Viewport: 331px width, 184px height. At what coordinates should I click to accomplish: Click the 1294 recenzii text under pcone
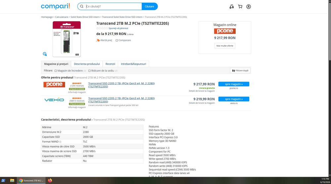point(77,86)
